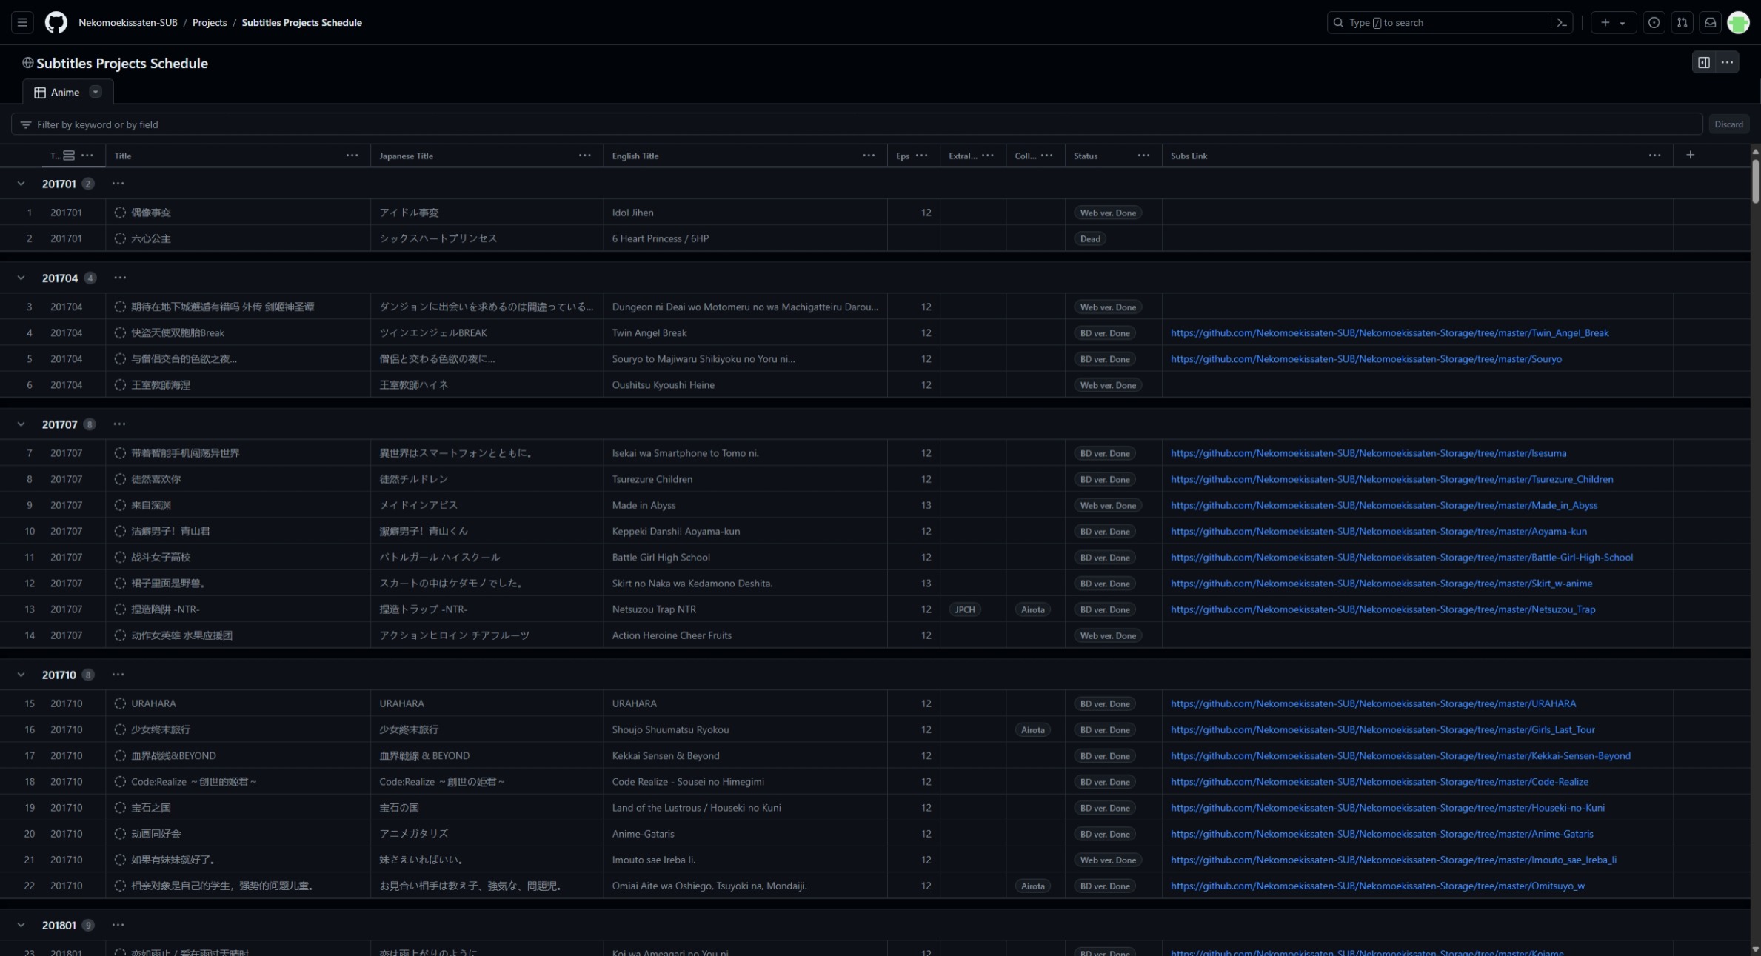
Task: Collapse the 201701 group
Action: pyautogui.click(x=21, y=184)
